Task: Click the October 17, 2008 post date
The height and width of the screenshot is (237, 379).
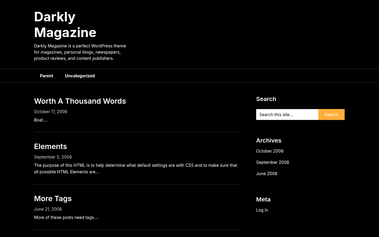Action: pos(51,112)
